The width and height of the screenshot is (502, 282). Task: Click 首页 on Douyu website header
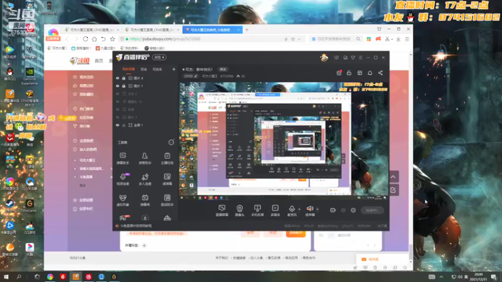[x=99, y=61]
